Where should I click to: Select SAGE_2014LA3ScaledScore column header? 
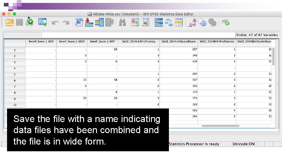click(179, 43)
